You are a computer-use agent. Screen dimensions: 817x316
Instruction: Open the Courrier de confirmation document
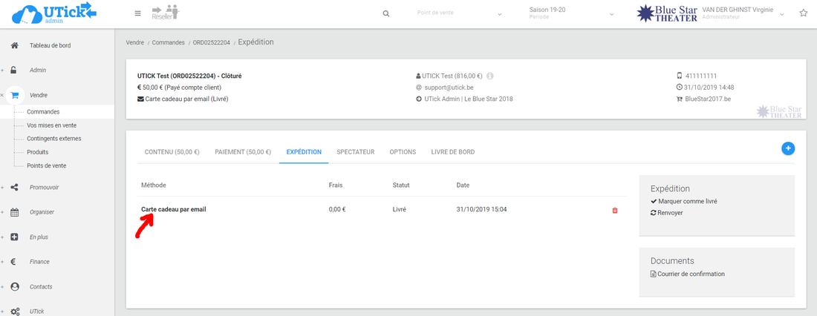690,274
